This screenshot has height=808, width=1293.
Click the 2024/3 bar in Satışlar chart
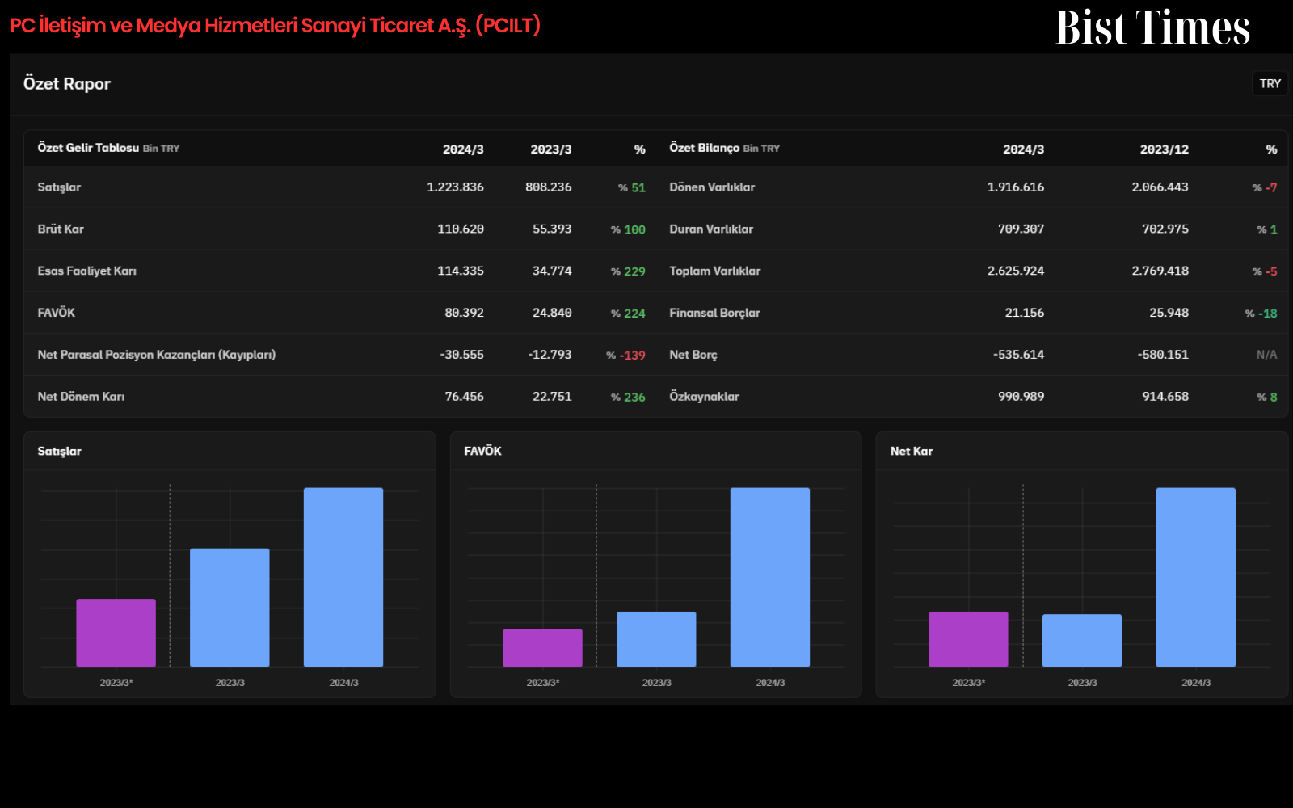(343, 577)
